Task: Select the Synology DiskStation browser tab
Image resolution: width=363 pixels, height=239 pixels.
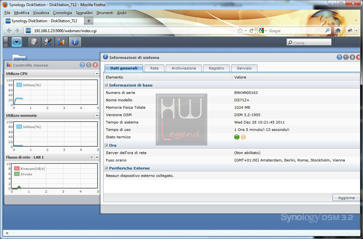Action: click(x=44, y=21)
